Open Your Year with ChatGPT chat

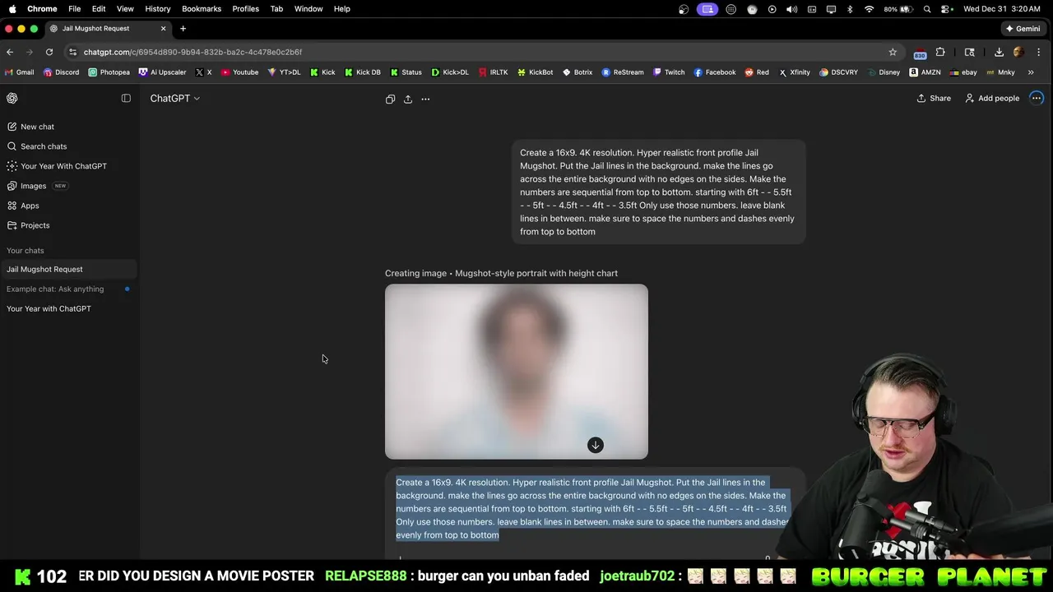[69, 308]
